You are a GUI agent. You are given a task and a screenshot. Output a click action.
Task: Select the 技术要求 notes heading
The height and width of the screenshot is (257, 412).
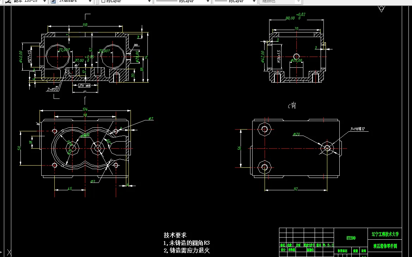tap(174, 235)
